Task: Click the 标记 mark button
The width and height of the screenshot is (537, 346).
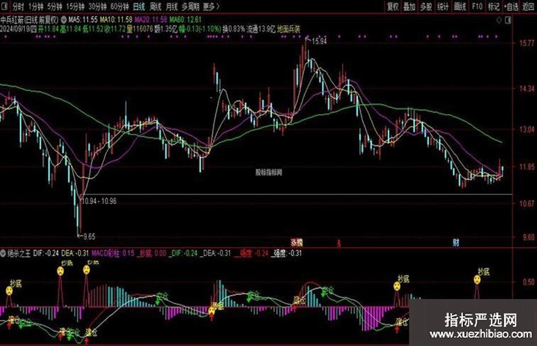Action: point(493,6)
